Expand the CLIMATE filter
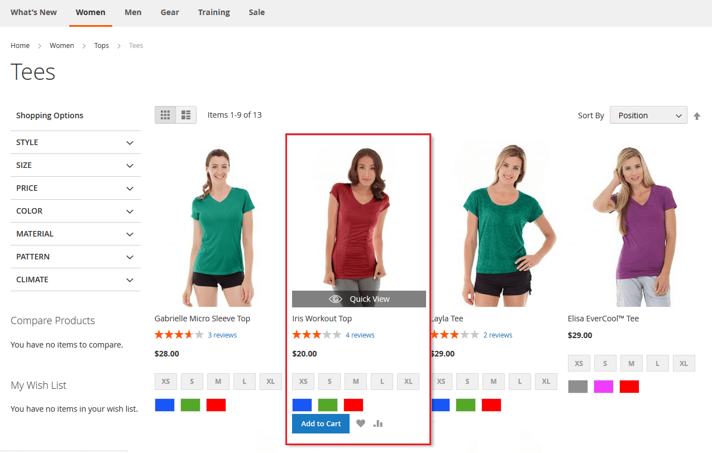The height and width of the screenshot is (453, 712). [x=75, y=279]
